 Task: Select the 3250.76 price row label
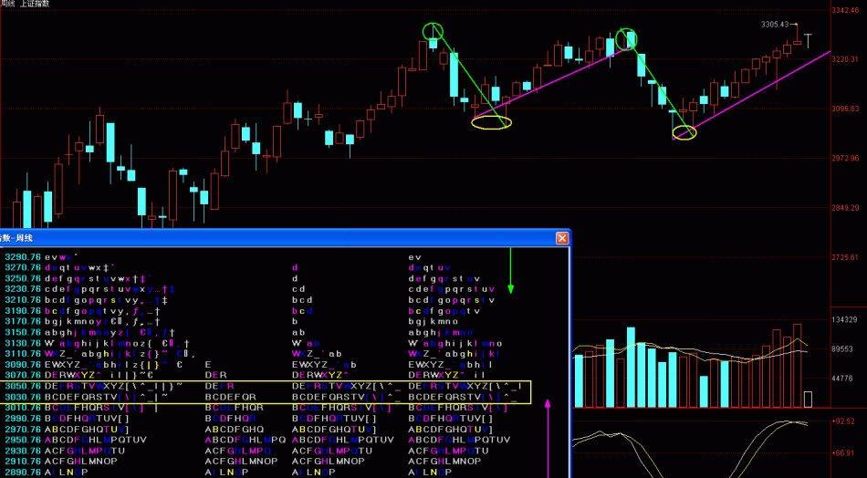23,278
